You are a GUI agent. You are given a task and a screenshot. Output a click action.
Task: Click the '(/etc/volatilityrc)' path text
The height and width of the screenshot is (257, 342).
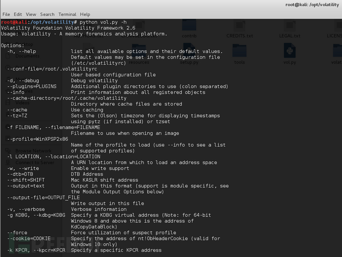98,63
